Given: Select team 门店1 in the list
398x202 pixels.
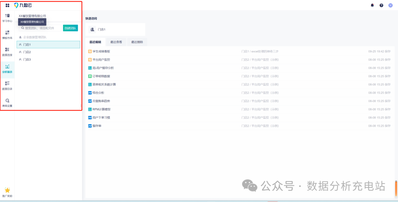Looking at the screenshot, I should (x=48, y=45).
